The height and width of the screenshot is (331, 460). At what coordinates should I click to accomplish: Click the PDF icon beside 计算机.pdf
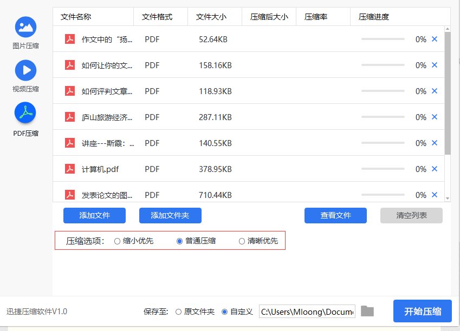[x=69, y=169]
